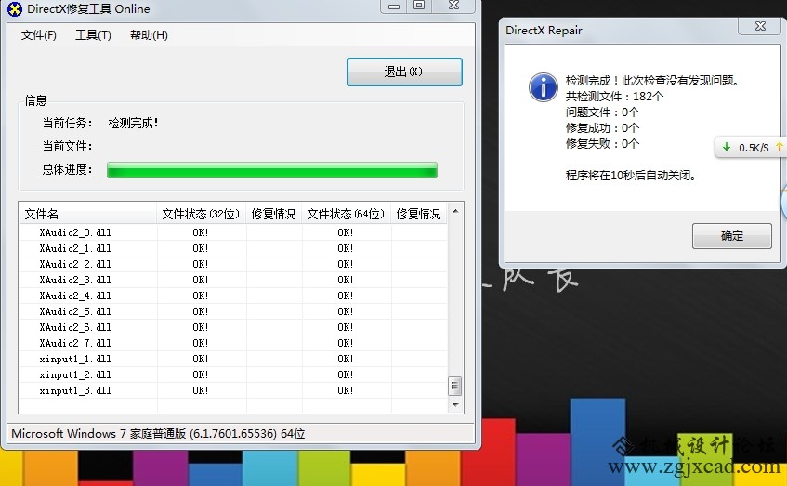Click 修复失败：0个 line in dialog
Viewport: 787px width, 486px height.
[x=602, y=144]
